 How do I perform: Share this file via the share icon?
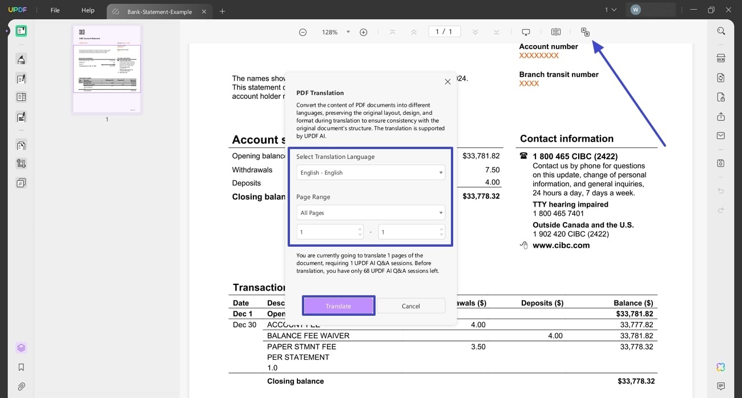(x=721, y=116)
